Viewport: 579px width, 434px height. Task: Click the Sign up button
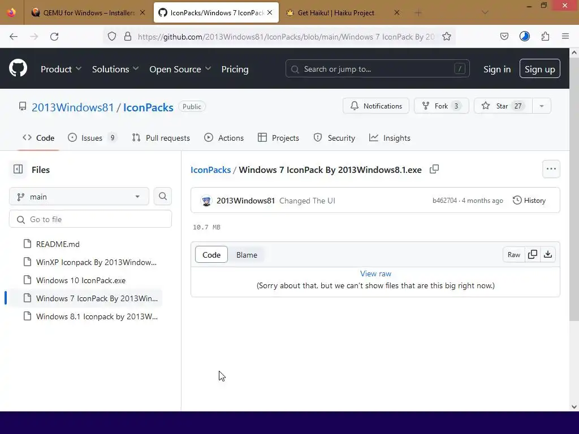540,68
